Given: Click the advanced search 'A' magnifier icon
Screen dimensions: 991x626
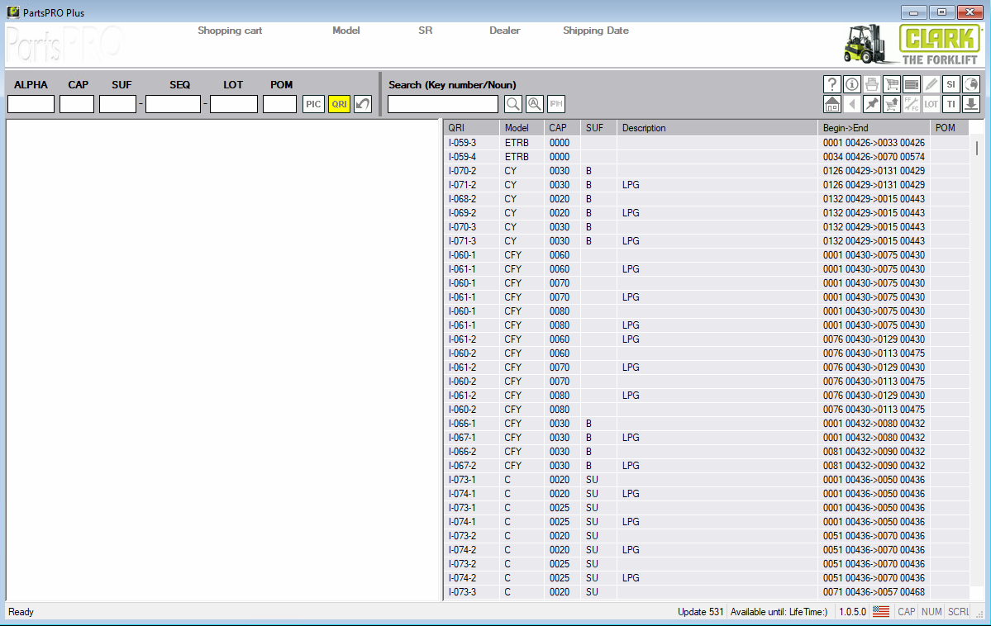Looking at the screenshot, I should pos(535,104).
